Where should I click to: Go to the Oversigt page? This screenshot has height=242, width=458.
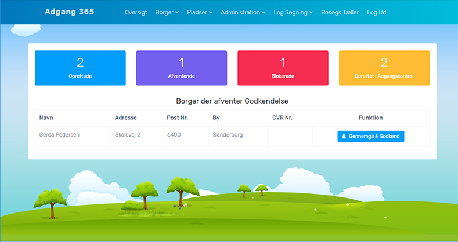click(x=136, y=12)
